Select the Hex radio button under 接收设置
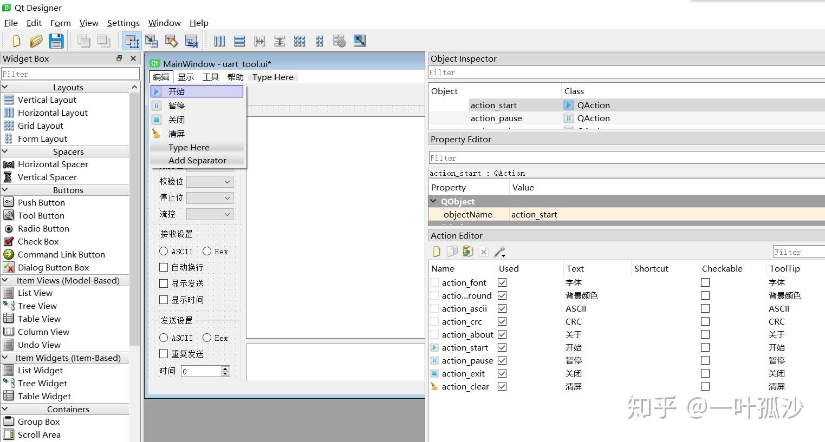This screenshot has height=442, width=825. click(207, 252)
